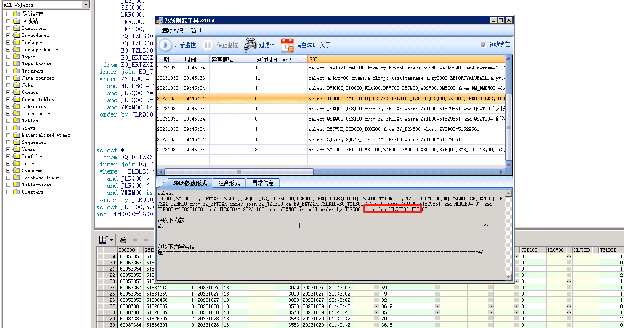Viewport: 624px width, 328px height.
Task: Expand the Functions tree node
Action: pos(8,28)
